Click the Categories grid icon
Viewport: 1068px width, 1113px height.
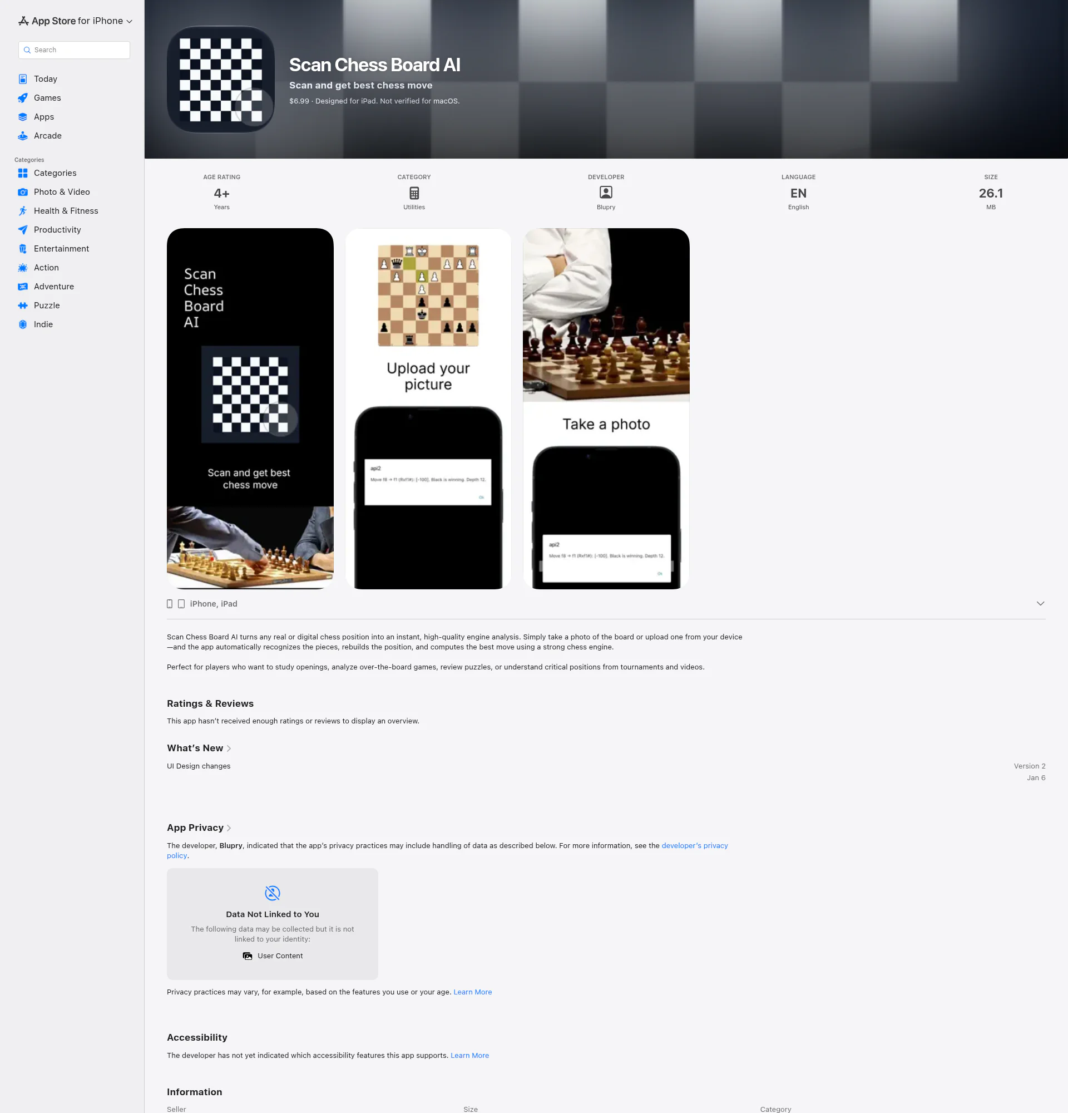pyautogui.click(x=23, y=173)
